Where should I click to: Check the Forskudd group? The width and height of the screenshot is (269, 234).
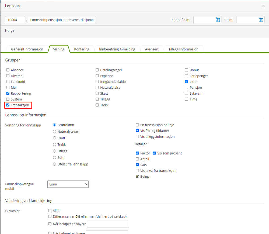click(8, 82)
